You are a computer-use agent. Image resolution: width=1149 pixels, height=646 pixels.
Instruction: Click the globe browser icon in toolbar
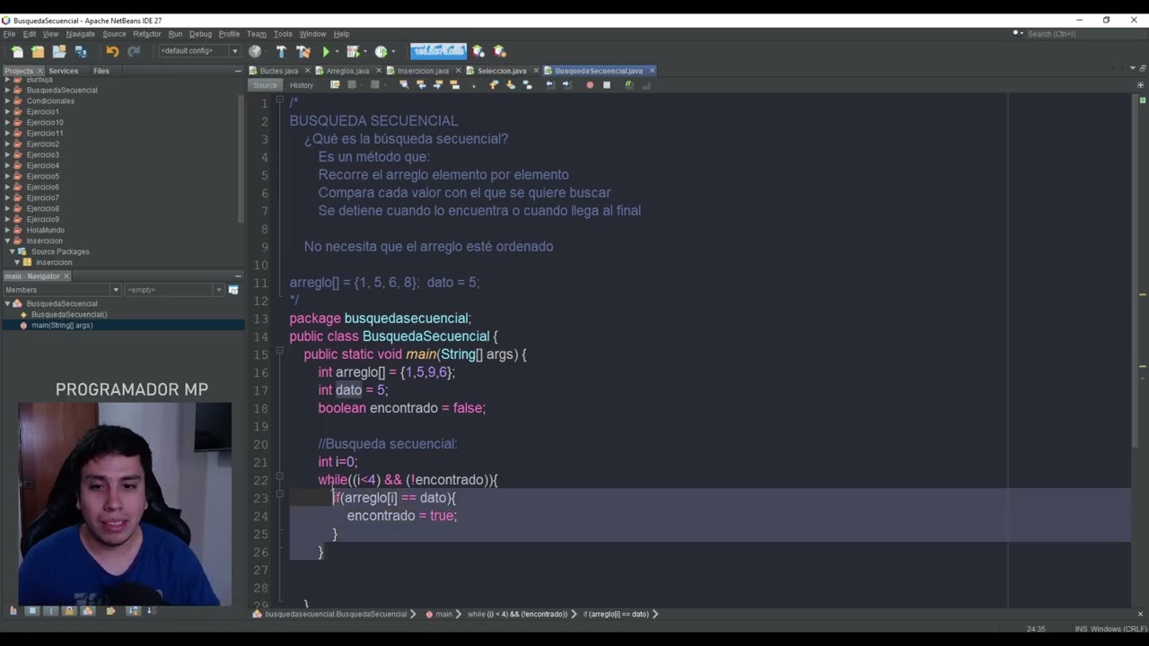pos(255,51)
